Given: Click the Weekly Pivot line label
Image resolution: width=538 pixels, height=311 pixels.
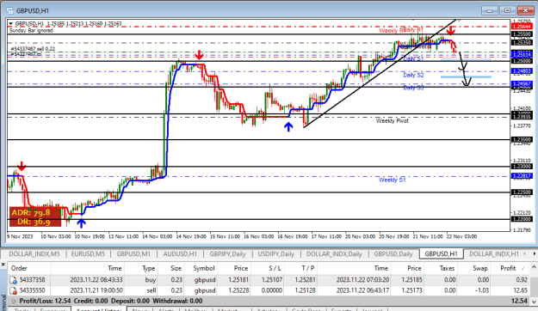Looking at the screenshot, I should point(393,121).
